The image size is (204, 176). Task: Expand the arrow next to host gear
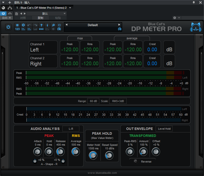pos(179,18)
